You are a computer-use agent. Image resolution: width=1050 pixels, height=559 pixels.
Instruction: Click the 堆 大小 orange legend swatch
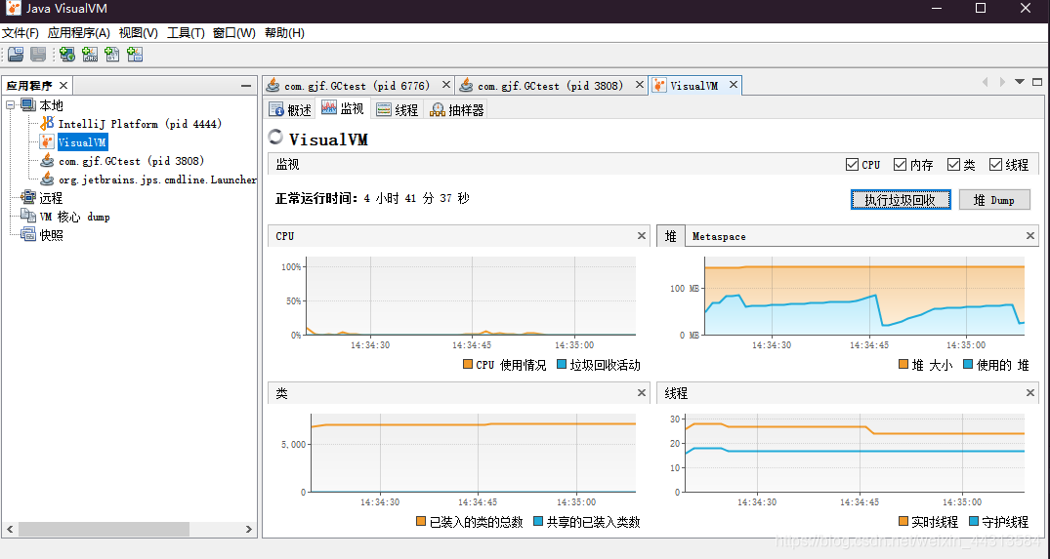click(x=903, y=365)
